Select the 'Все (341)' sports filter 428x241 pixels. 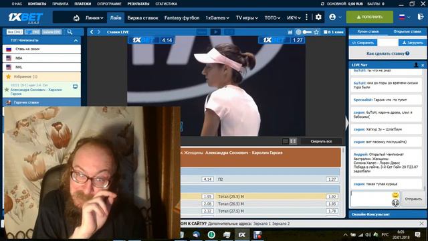tap(15, 32)
